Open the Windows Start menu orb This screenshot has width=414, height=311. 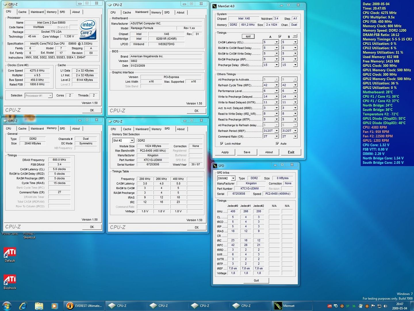pyautogui.click(x=7, y=306)
